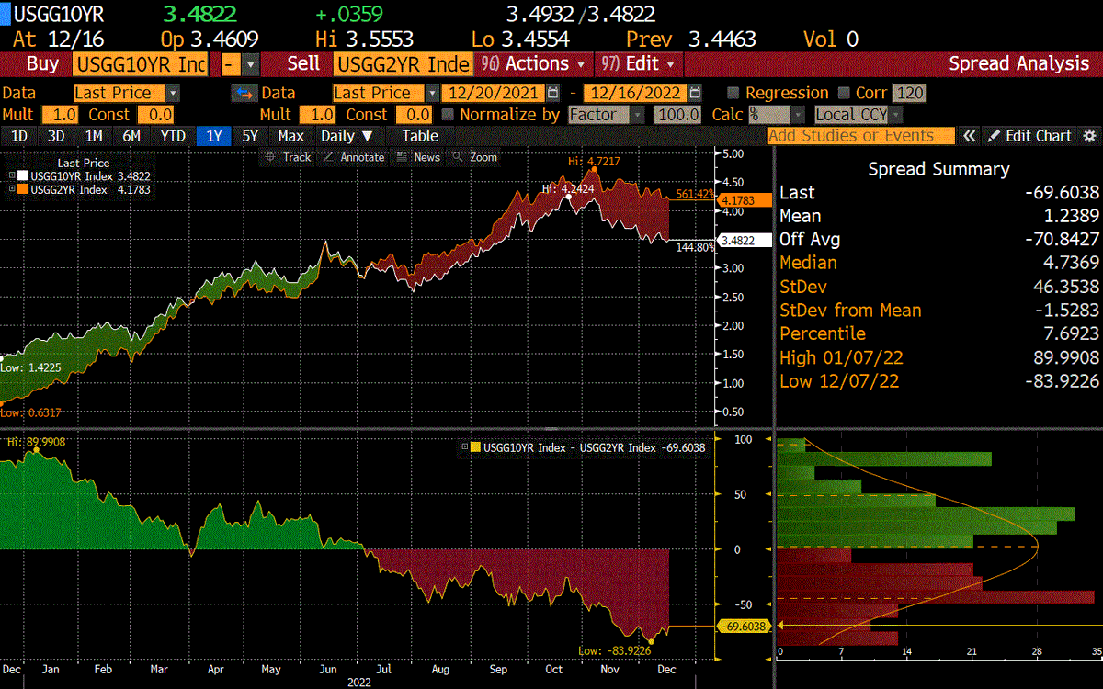The height and width of the screenshot is (689, 1103).
Task: Open the 97) Edit menu
Action: [x=639, y=63]
